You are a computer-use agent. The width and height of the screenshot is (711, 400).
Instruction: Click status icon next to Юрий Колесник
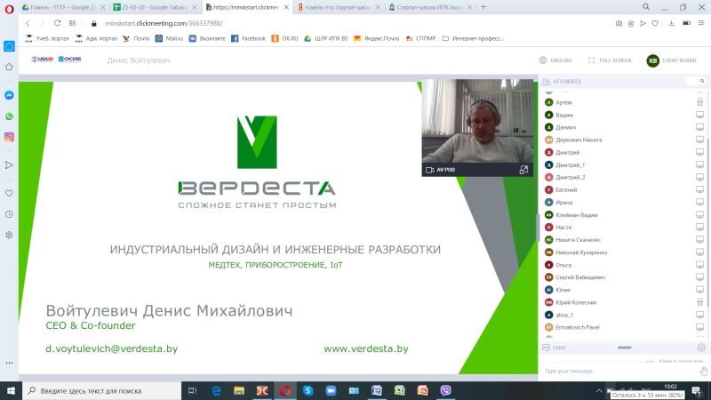pos(700,302)
